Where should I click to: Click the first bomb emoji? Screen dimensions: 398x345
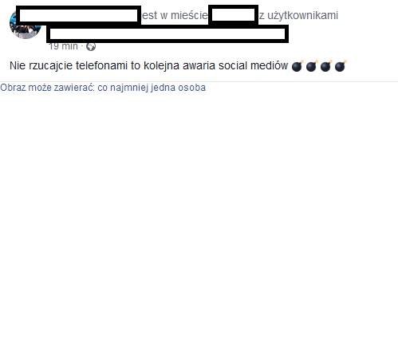point(298,66)
